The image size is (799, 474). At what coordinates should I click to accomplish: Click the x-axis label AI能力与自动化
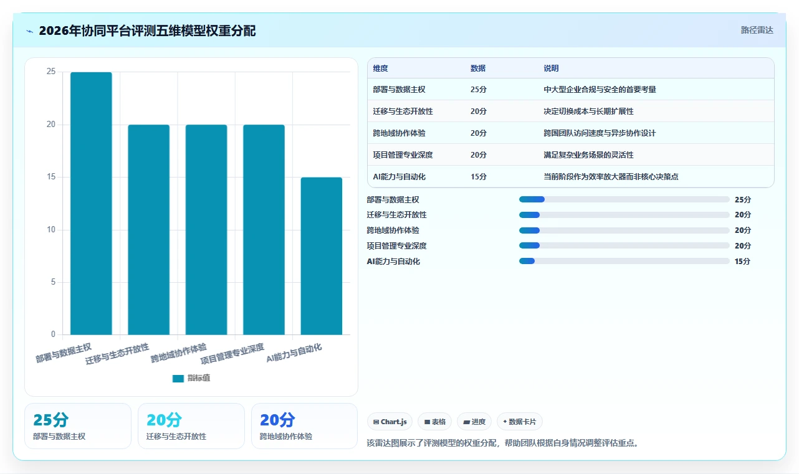pos(294,353)
